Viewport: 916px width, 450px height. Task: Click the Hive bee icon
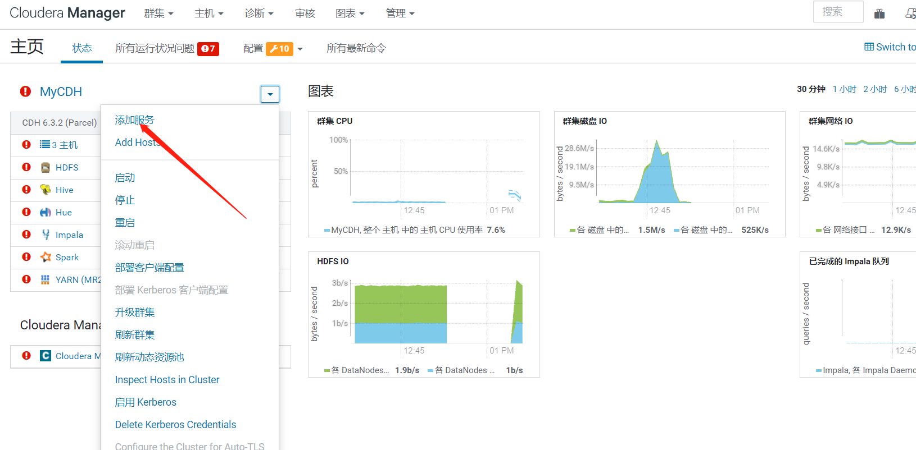[x=46, y=190]
